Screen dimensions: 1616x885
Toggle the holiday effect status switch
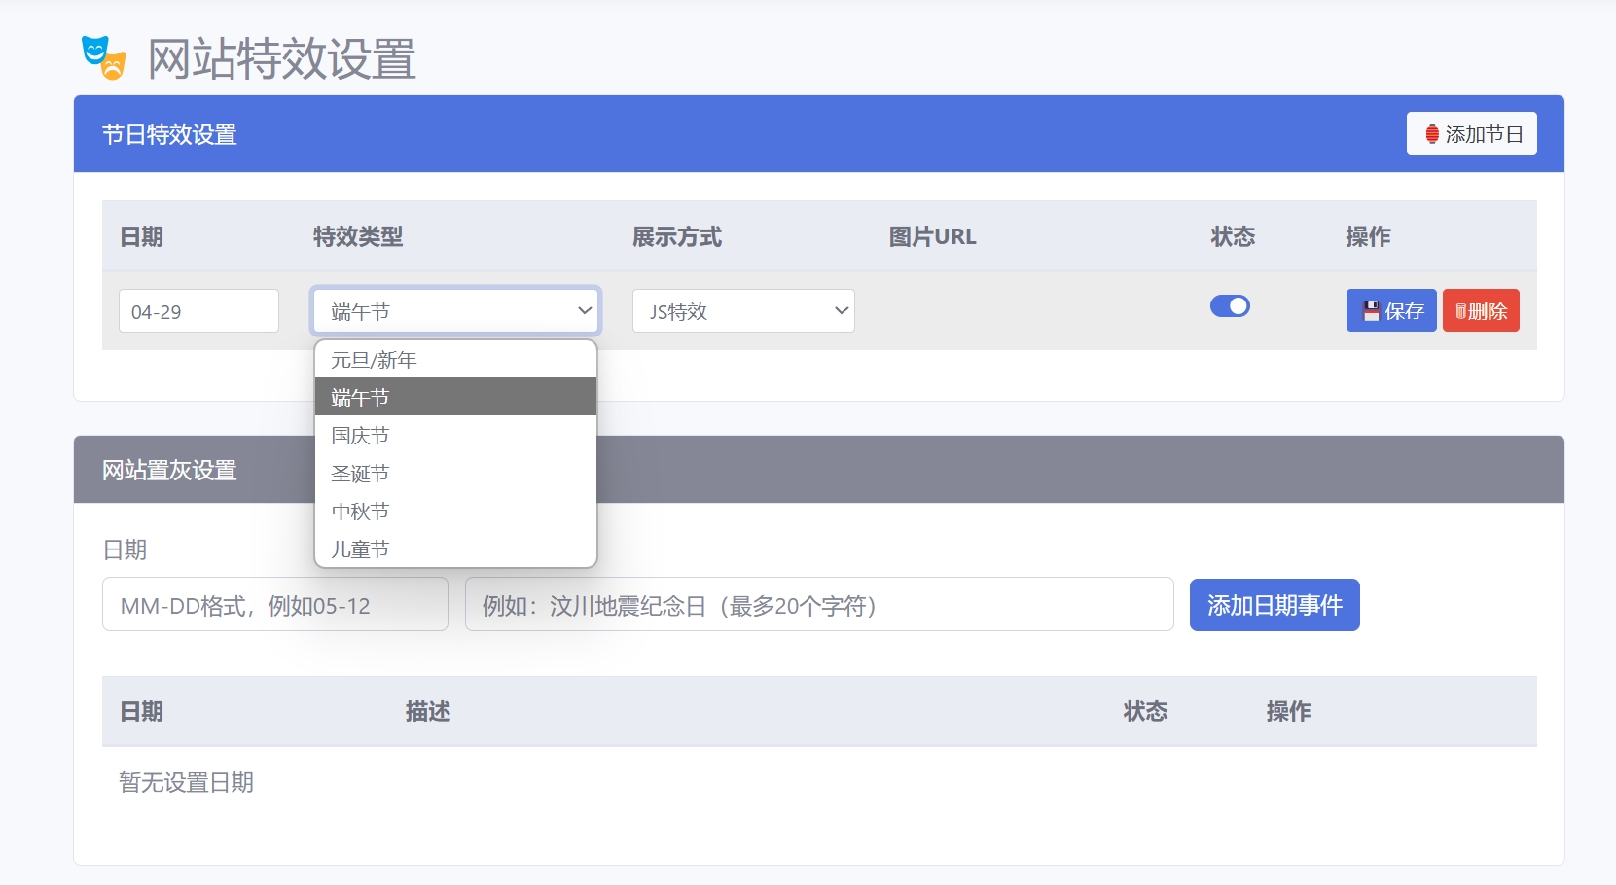[x=1230, y=306]
